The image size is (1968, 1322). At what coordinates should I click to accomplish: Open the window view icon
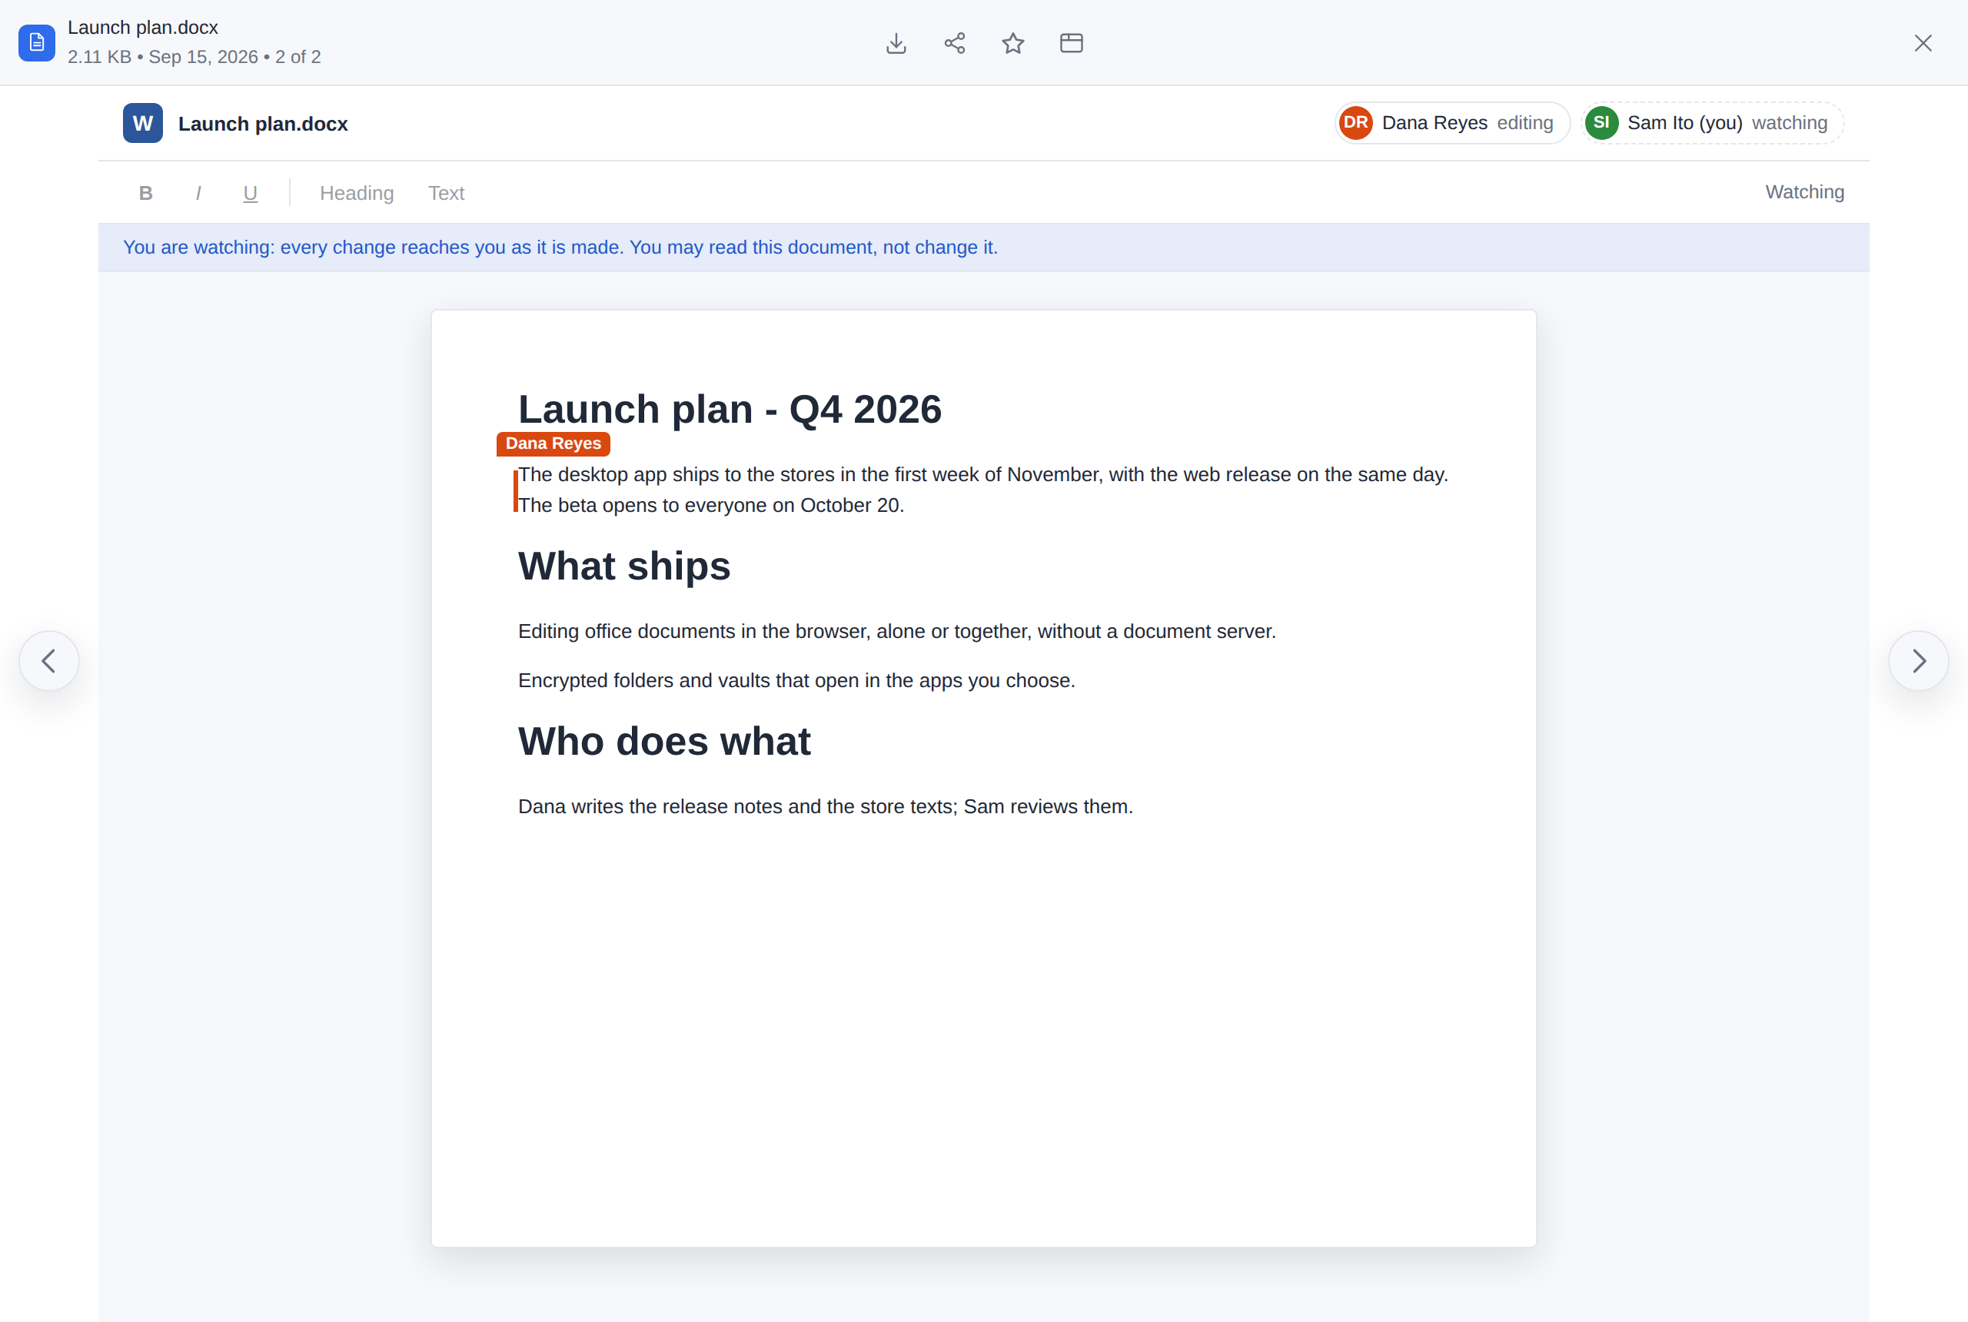(x=1071, y=43)
